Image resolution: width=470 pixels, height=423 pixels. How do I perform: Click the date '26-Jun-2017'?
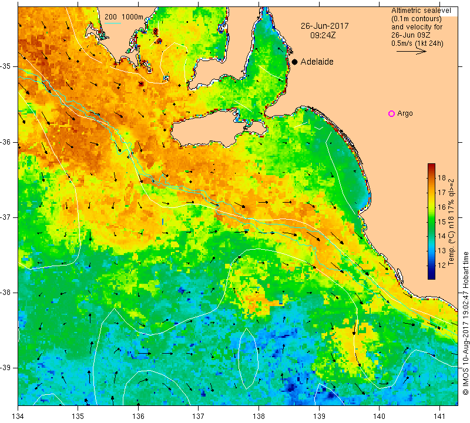pos(325,26)
